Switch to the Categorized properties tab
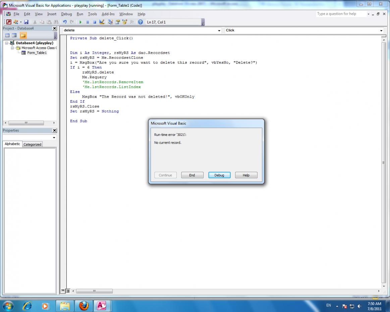This screenshot has width=390, height=312. [33, 144]
